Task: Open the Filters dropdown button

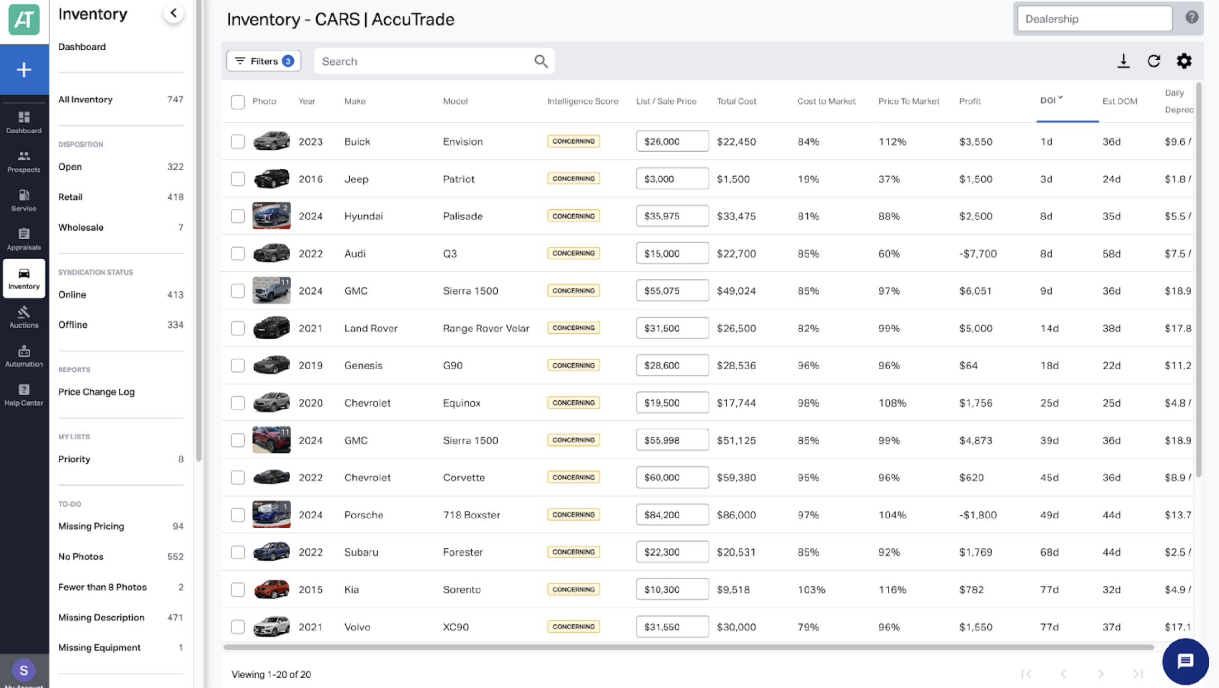Action: tap(264, 61)
